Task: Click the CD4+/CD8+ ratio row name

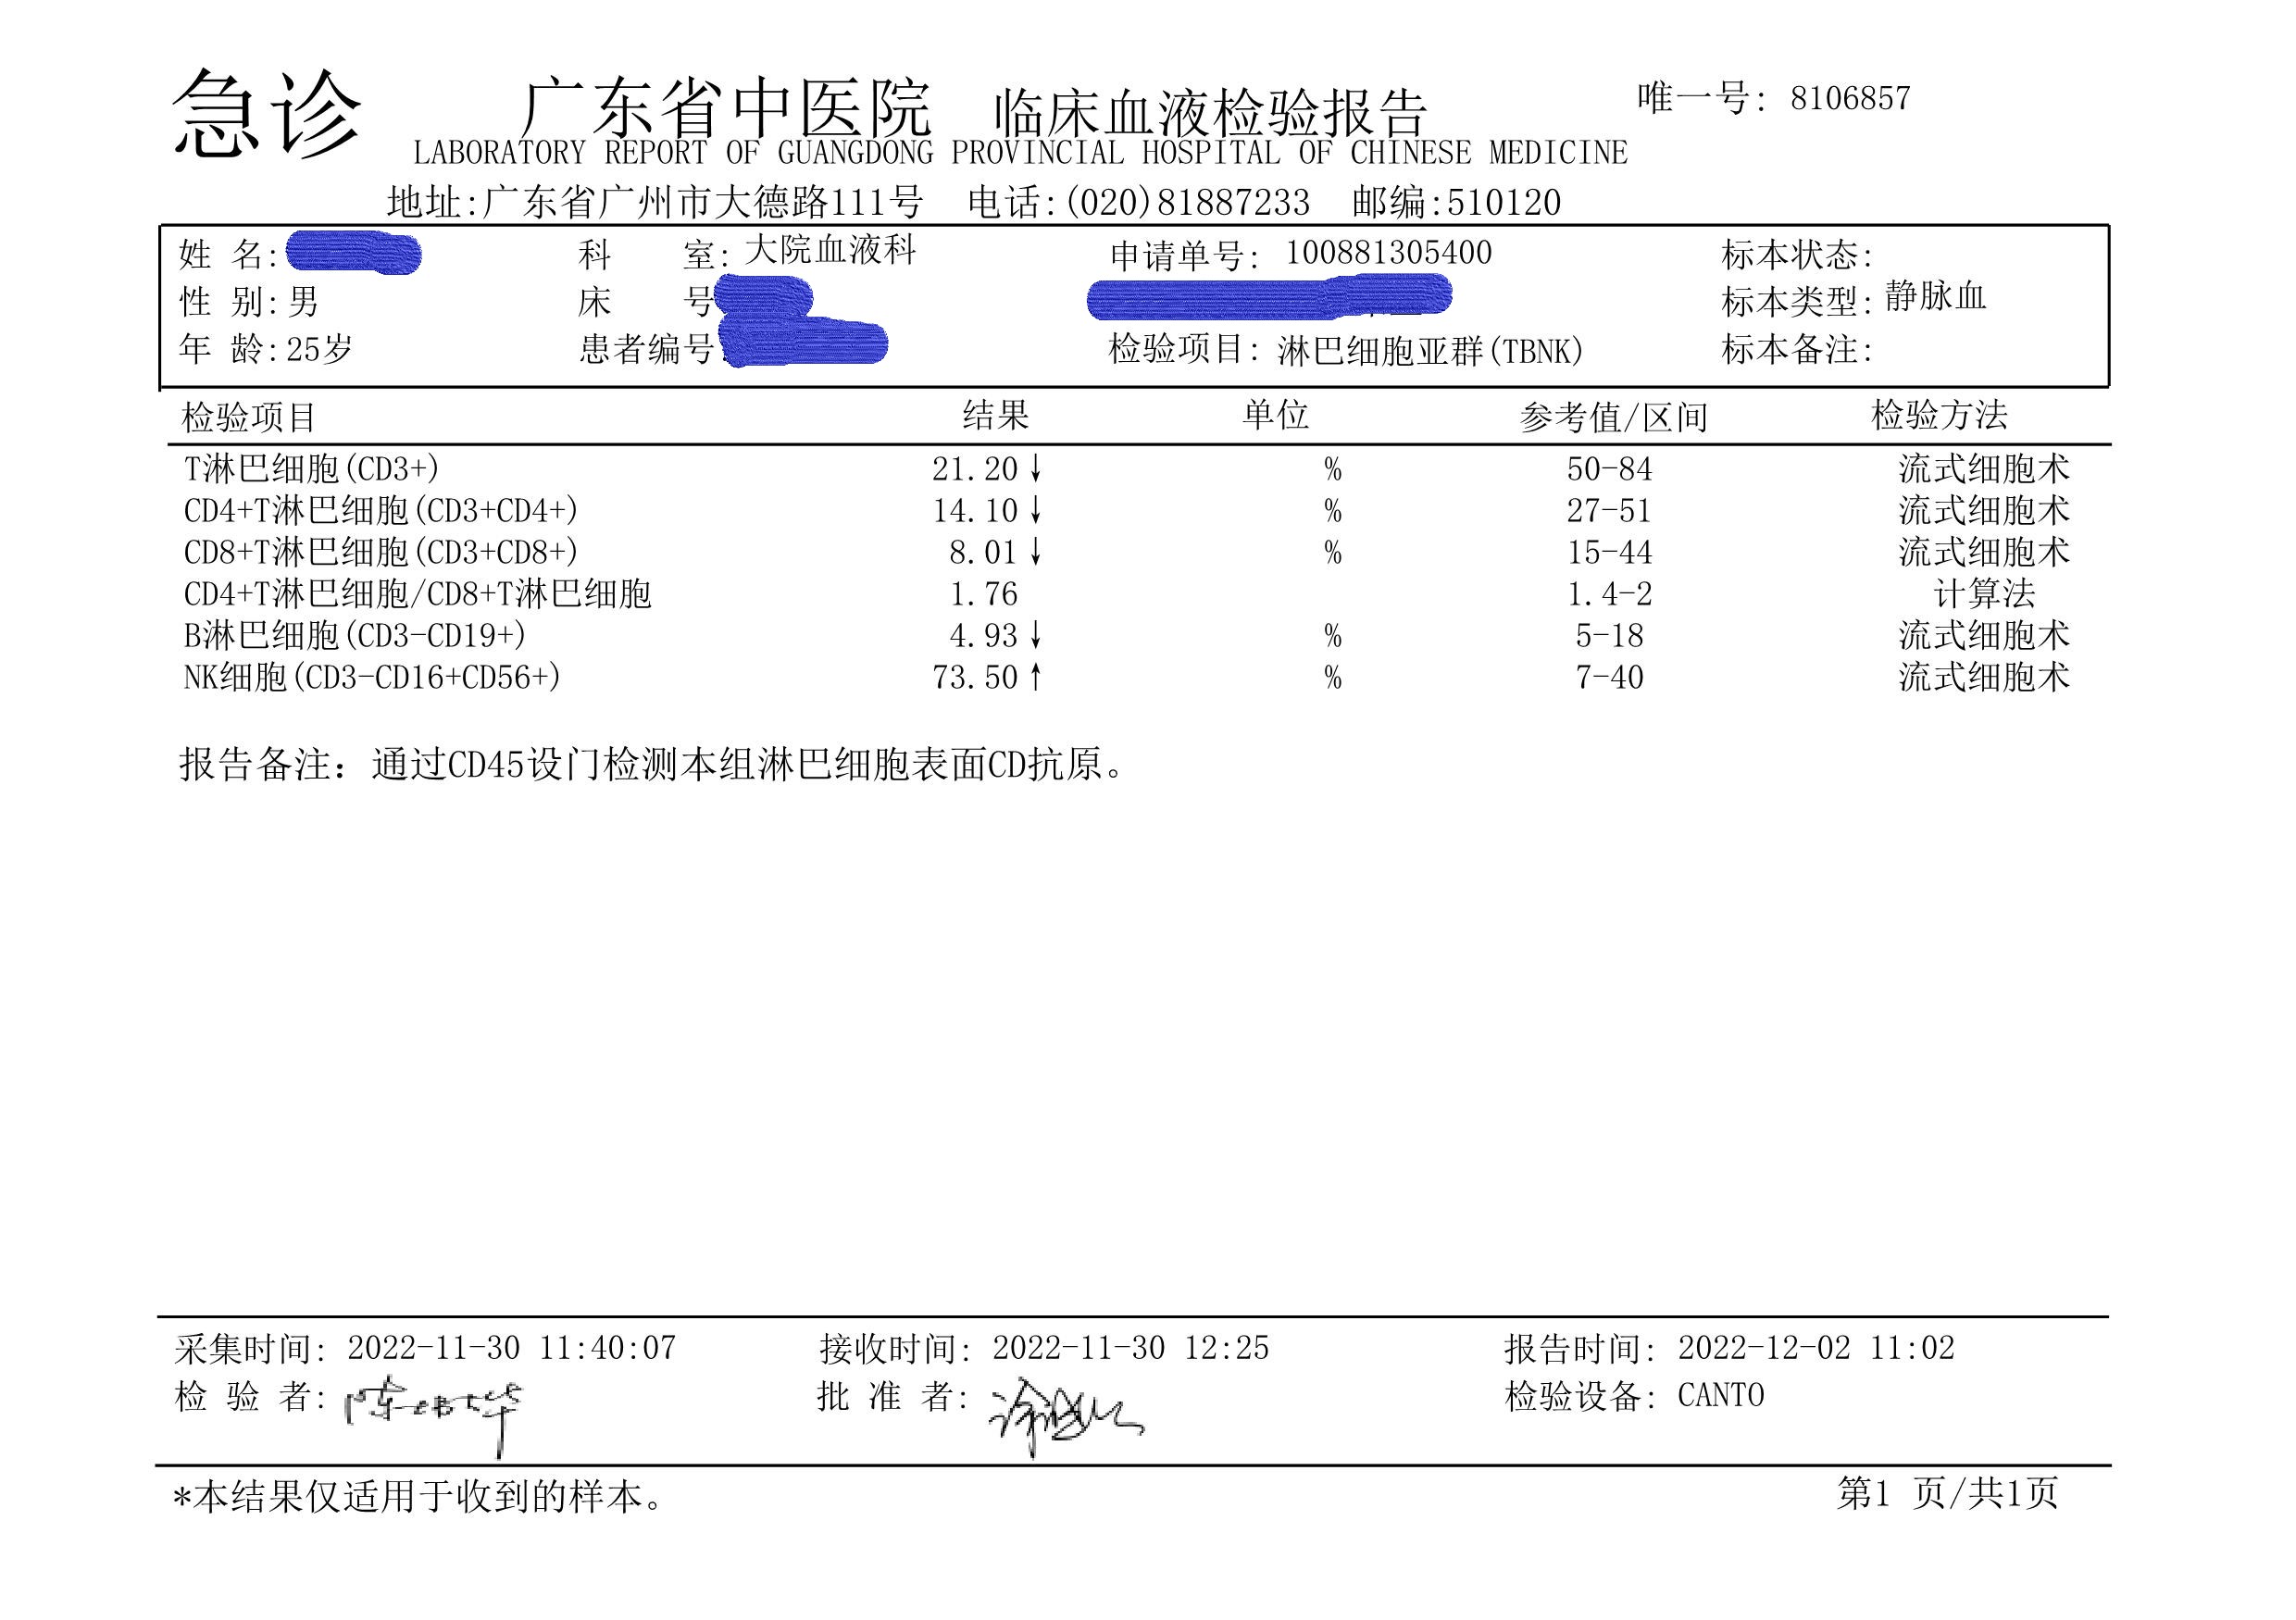Action: click(418, 595)
